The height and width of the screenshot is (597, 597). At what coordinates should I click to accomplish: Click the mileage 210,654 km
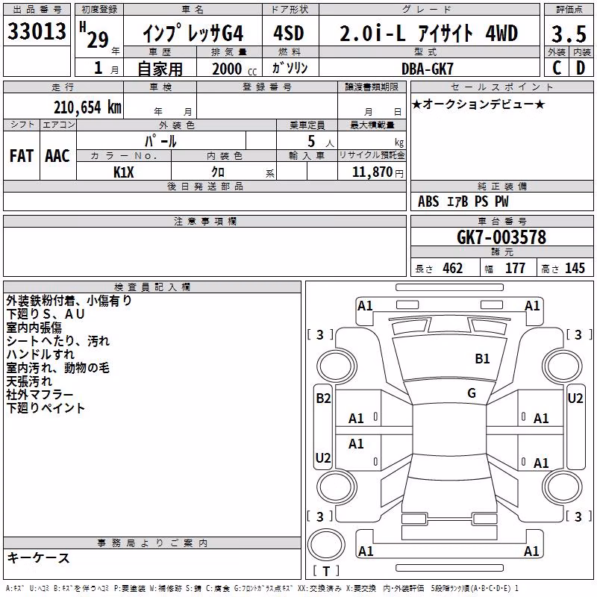87,107
